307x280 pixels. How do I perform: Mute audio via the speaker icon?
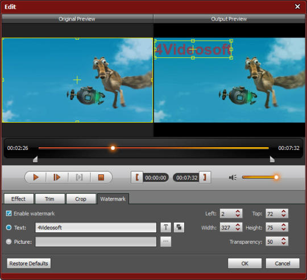coord(233,178)
